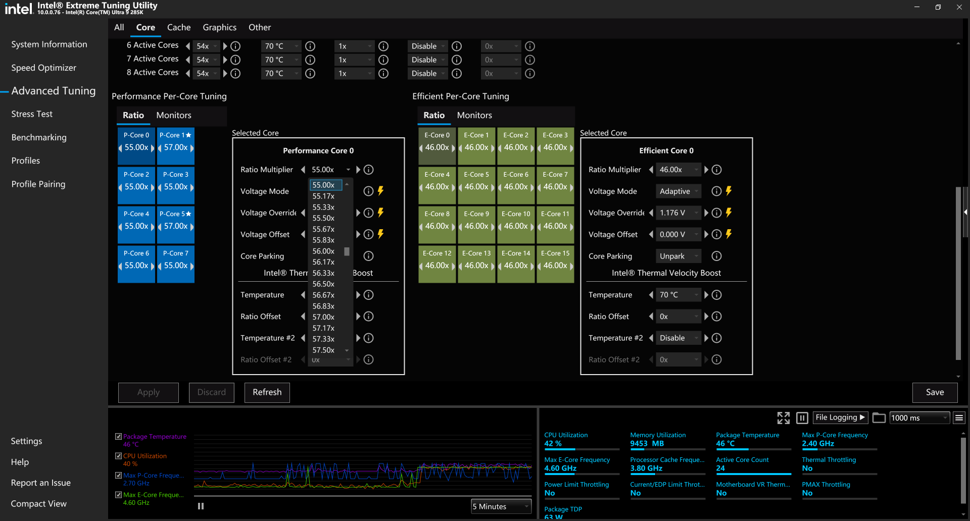Pause the graph playback below the chart
The image size is (970, 521).
[201, 506]
